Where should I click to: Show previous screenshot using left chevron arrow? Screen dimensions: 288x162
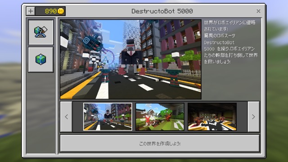[66, 117]
